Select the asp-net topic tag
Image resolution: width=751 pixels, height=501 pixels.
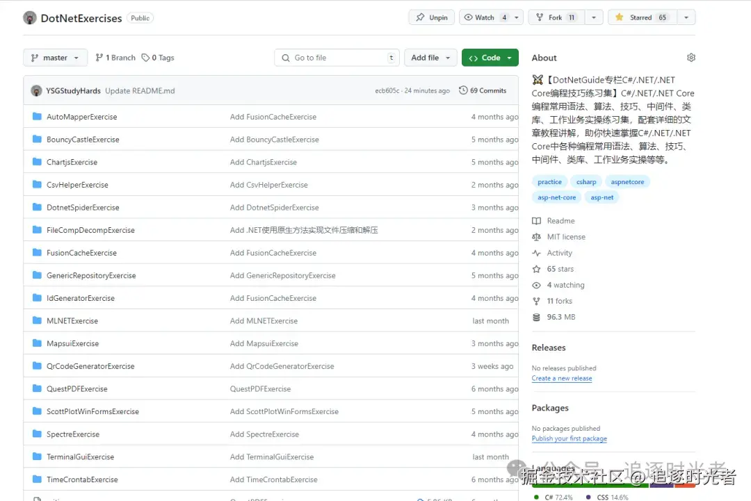[x=602, y=197]
